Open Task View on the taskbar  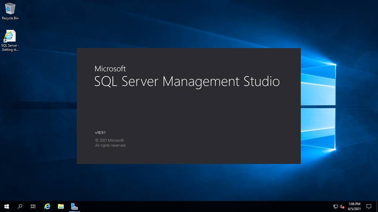coord(33,206)
